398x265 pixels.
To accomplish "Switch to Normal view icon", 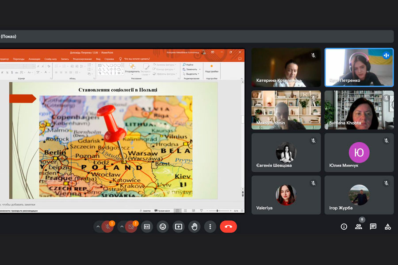I will [x=177, y=211].
